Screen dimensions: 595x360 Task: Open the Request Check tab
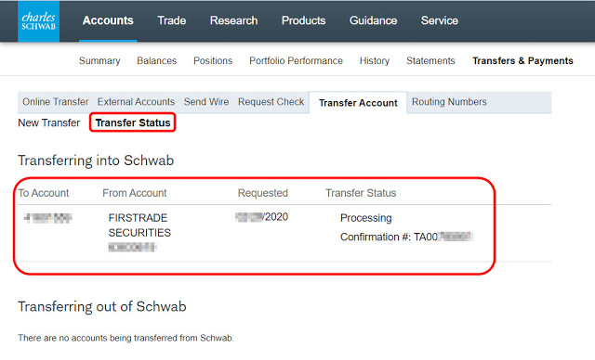pos(271,102)
